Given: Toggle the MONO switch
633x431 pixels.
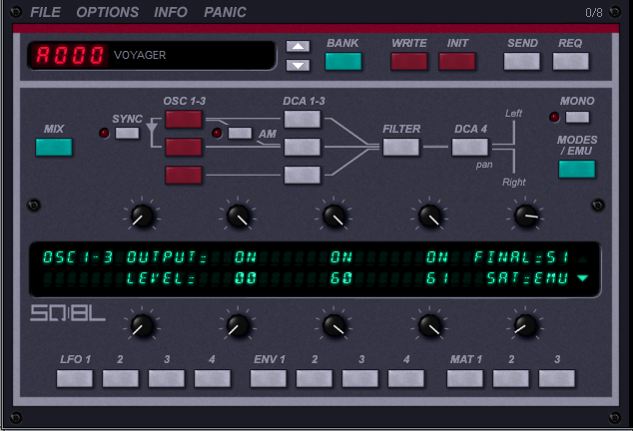Looking at the screenshot, I should [x=576, y=118].
